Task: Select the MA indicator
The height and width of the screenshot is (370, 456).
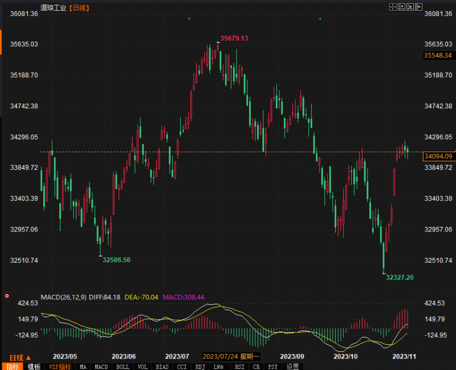Action: tap(83, 367)
